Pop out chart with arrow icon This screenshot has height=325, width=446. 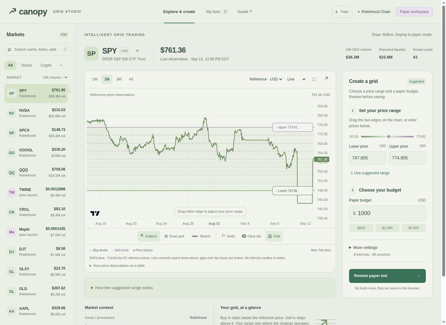(x=326, y=79)
